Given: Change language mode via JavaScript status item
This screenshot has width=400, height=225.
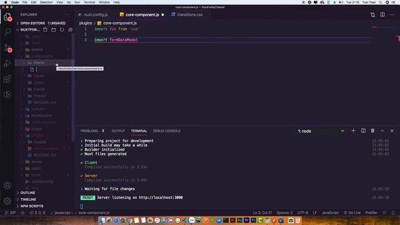Looking at the screenshot, I should pyautogui.click(x=330, y=212).
